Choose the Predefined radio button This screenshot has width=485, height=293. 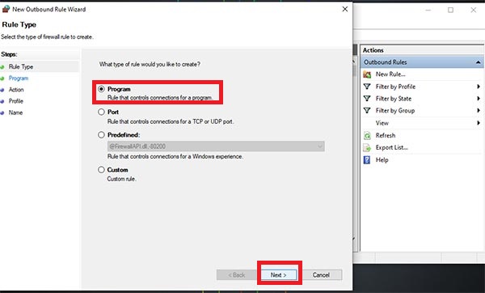(101, 134)
